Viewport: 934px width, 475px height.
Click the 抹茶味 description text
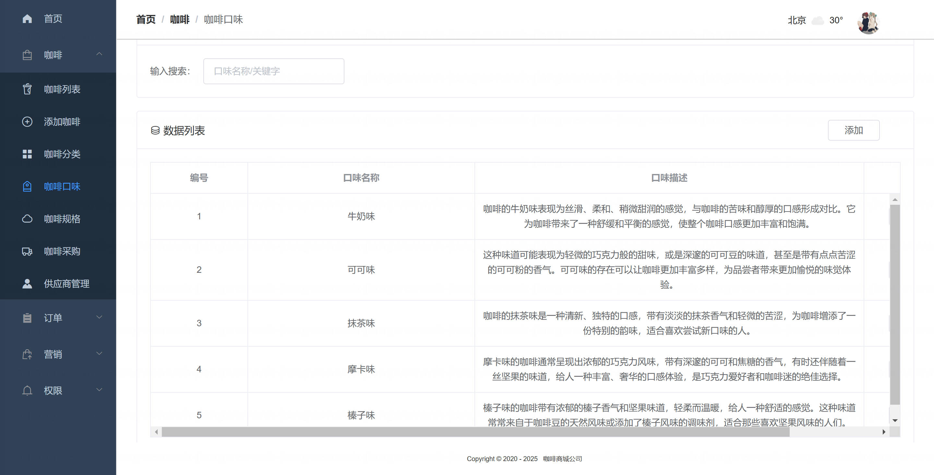(669, 323)
